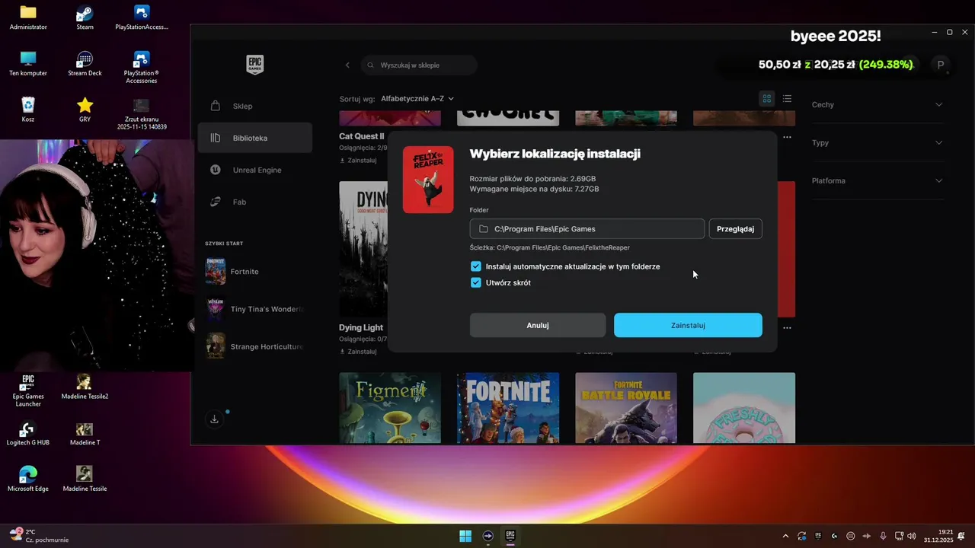Viewport: 975px width, 548px height.
Task: Select the GRY star desktop folder
Action: 85,110
